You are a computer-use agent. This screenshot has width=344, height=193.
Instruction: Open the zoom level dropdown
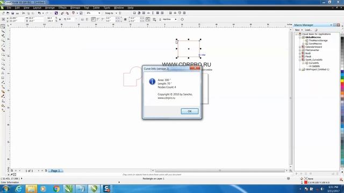(99, 13)
